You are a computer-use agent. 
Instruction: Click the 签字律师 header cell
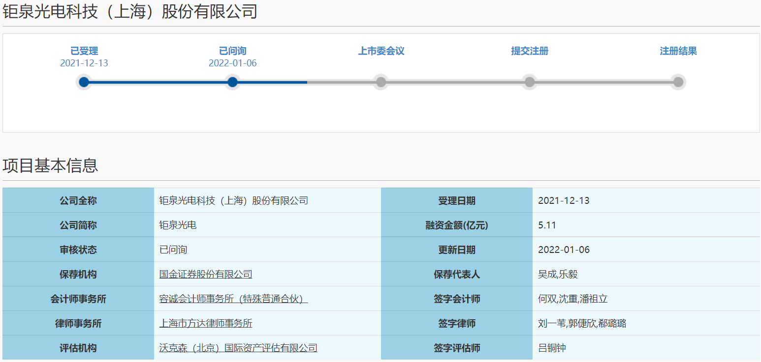[x=457, y=323]
